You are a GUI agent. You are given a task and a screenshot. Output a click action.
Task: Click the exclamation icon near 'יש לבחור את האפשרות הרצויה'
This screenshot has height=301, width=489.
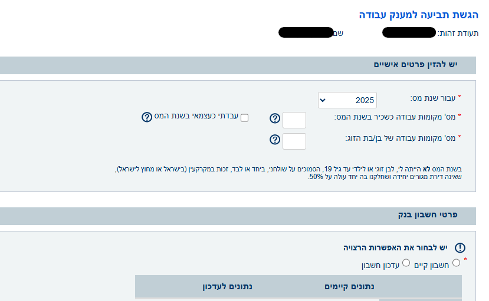click(460, 248)
